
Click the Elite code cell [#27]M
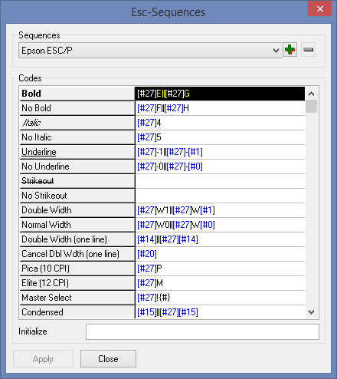point(220,283)
